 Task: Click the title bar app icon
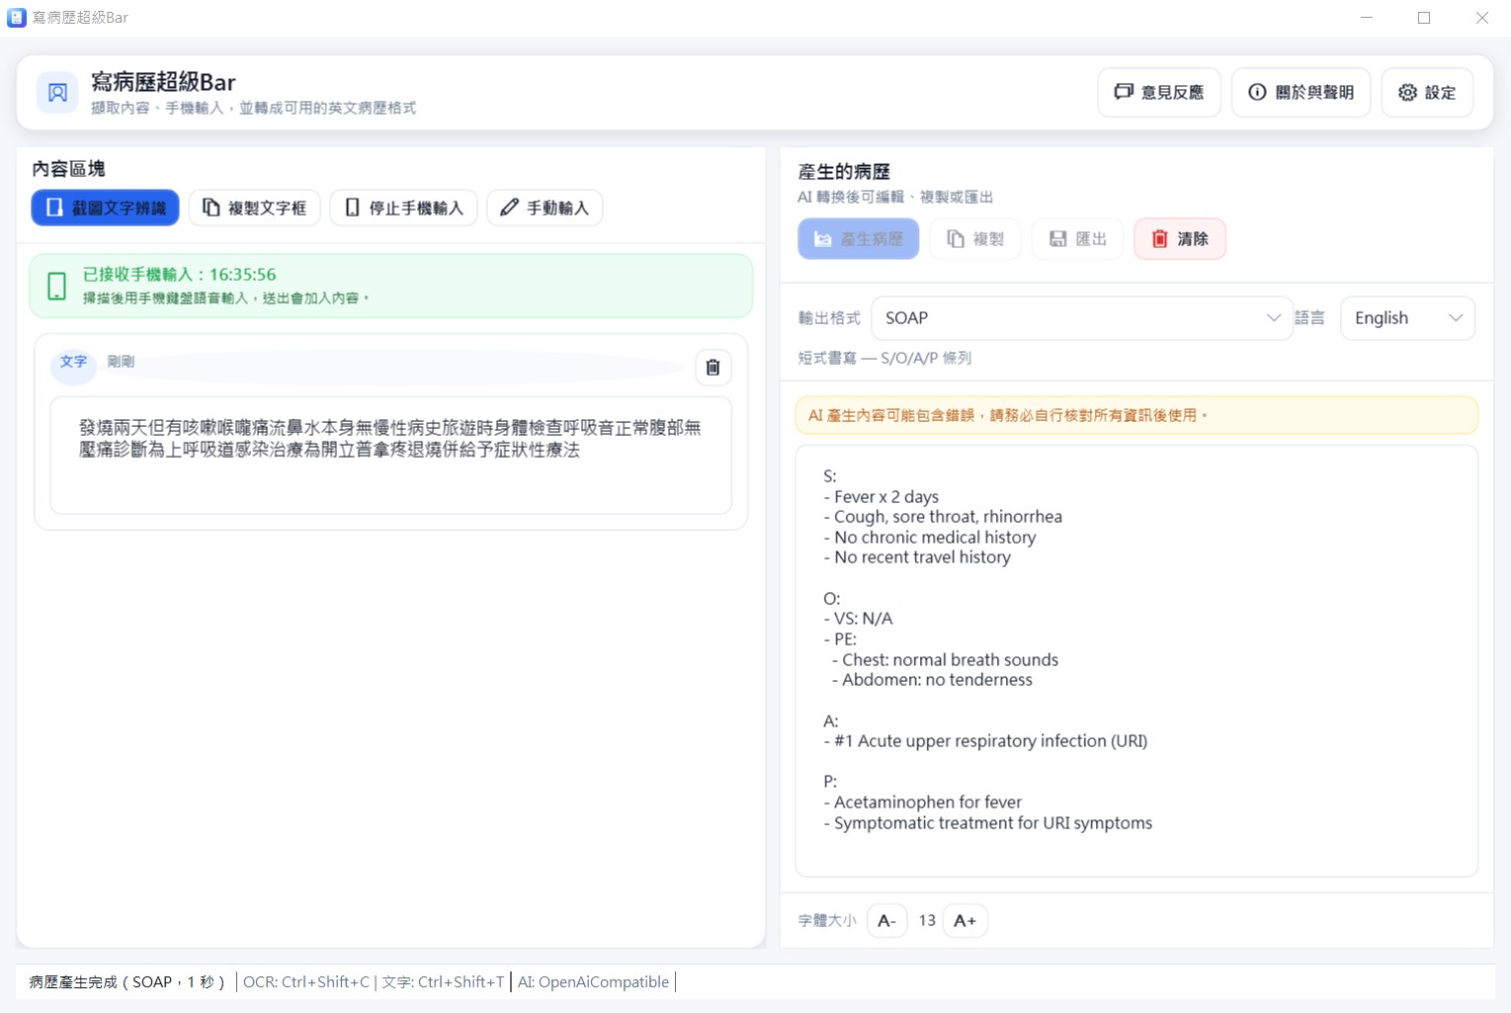(17, 18)
